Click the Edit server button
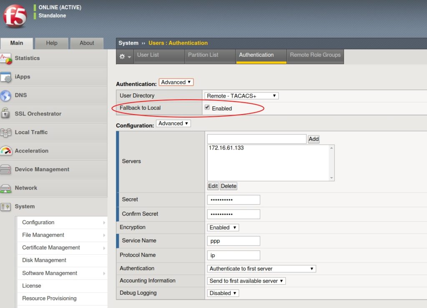Viewport: 427px width, 308px height. [213, 186]
